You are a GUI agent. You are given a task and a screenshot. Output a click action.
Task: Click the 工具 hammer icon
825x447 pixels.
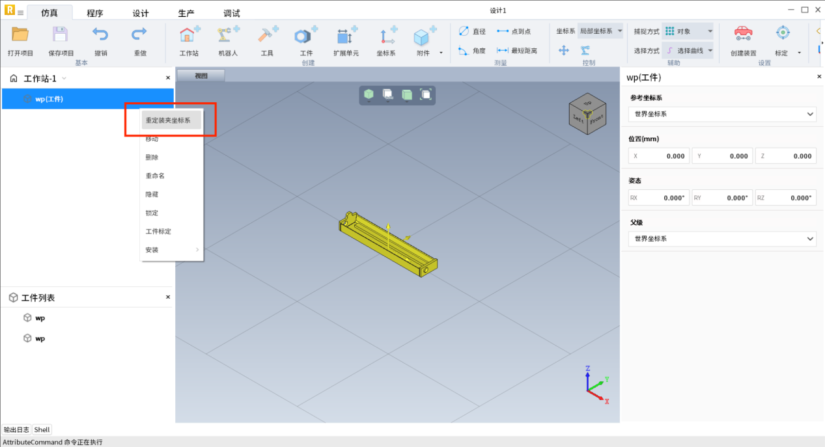(x=267, y=35)
